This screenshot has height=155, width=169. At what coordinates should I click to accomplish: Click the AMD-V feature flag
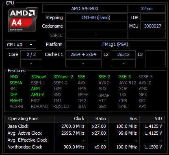[37, 95]
